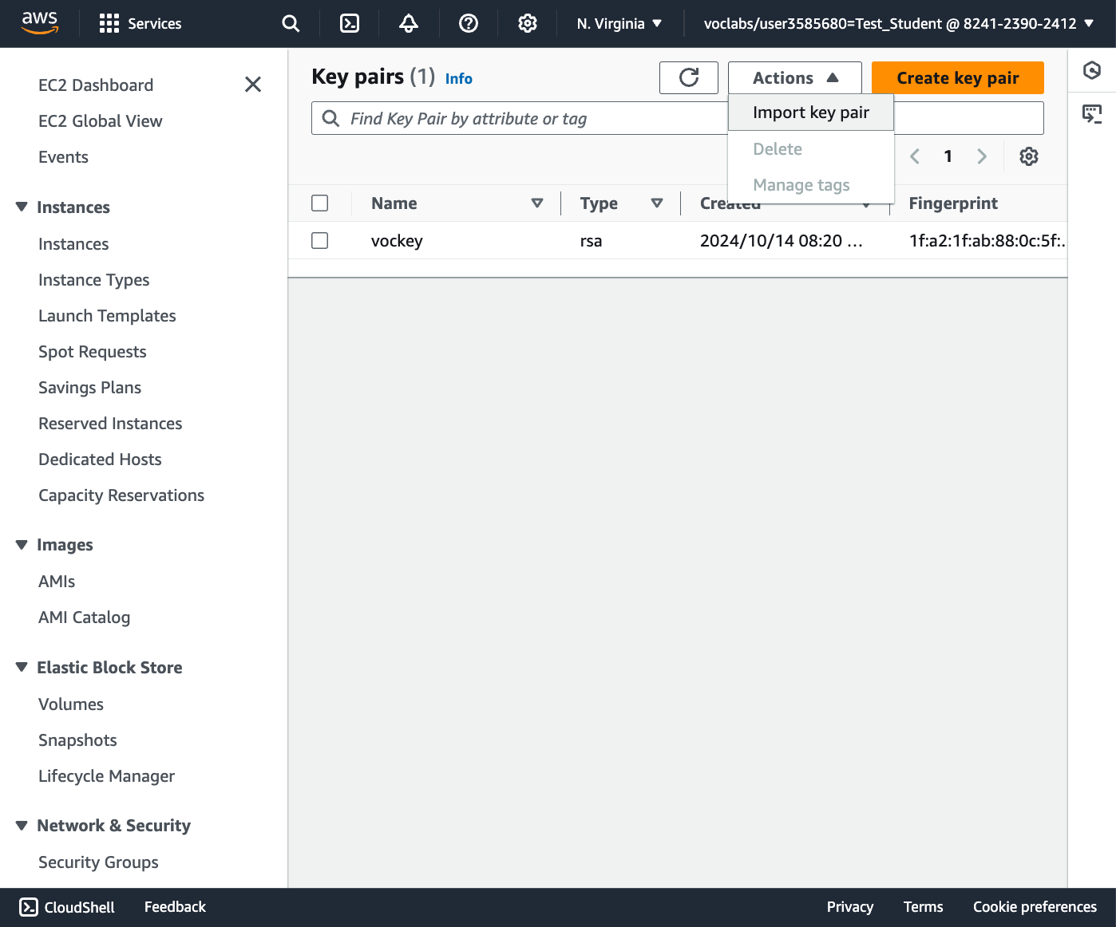Open Feedback in the footer
Viewport: 1116px width, 927px height.
coord(175,907)
